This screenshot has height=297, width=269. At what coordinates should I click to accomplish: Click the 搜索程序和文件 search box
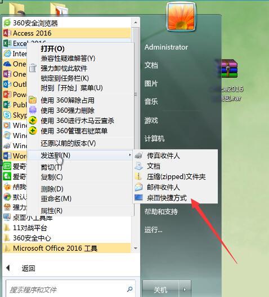70,289
